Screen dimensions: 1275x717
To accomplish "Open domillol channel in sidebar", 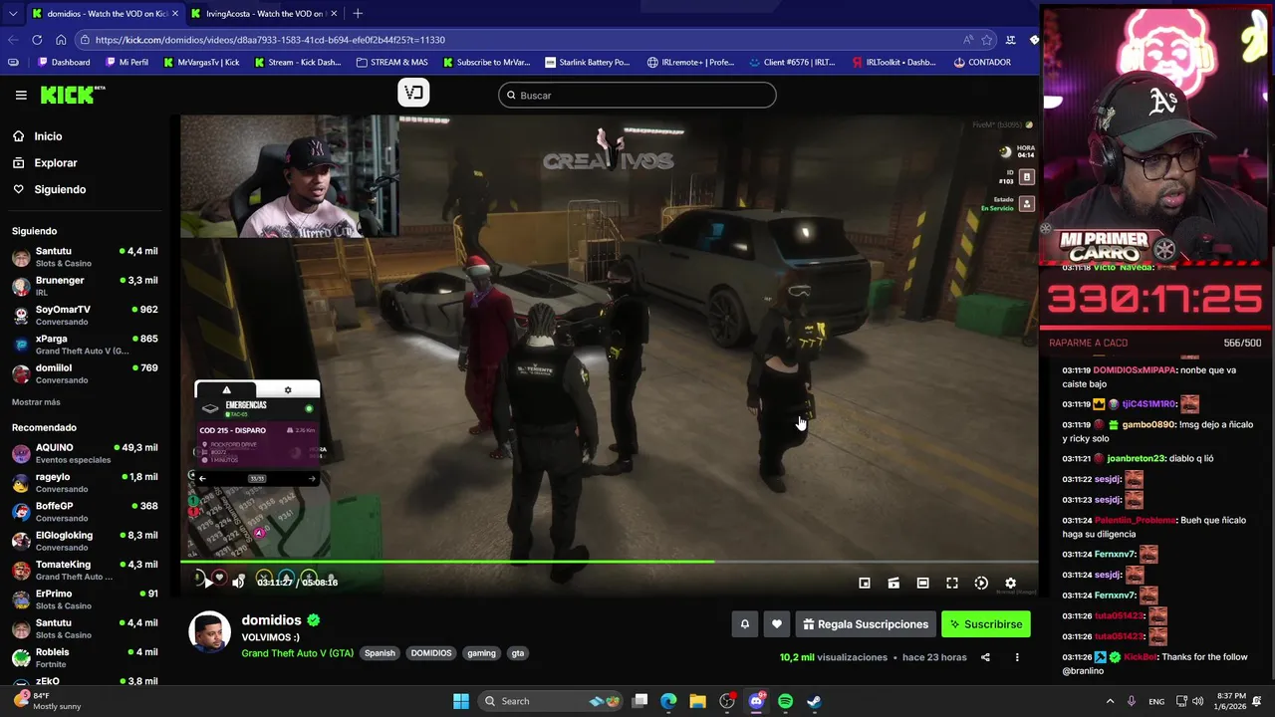I will tap(85, 373).
